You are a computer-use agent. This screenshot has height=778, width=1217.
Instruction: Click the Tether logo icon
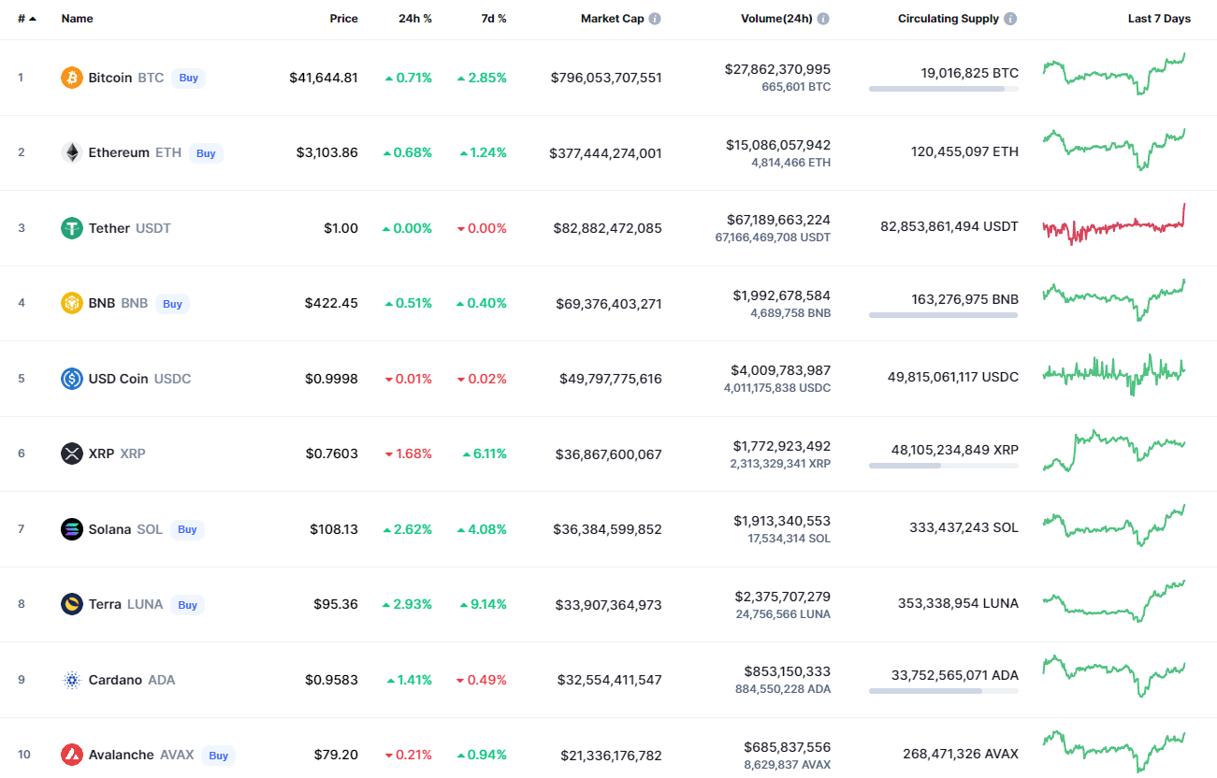72,228
